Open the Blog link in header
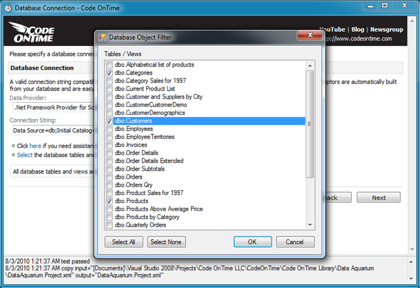The image size is (420, 288). 357,30
